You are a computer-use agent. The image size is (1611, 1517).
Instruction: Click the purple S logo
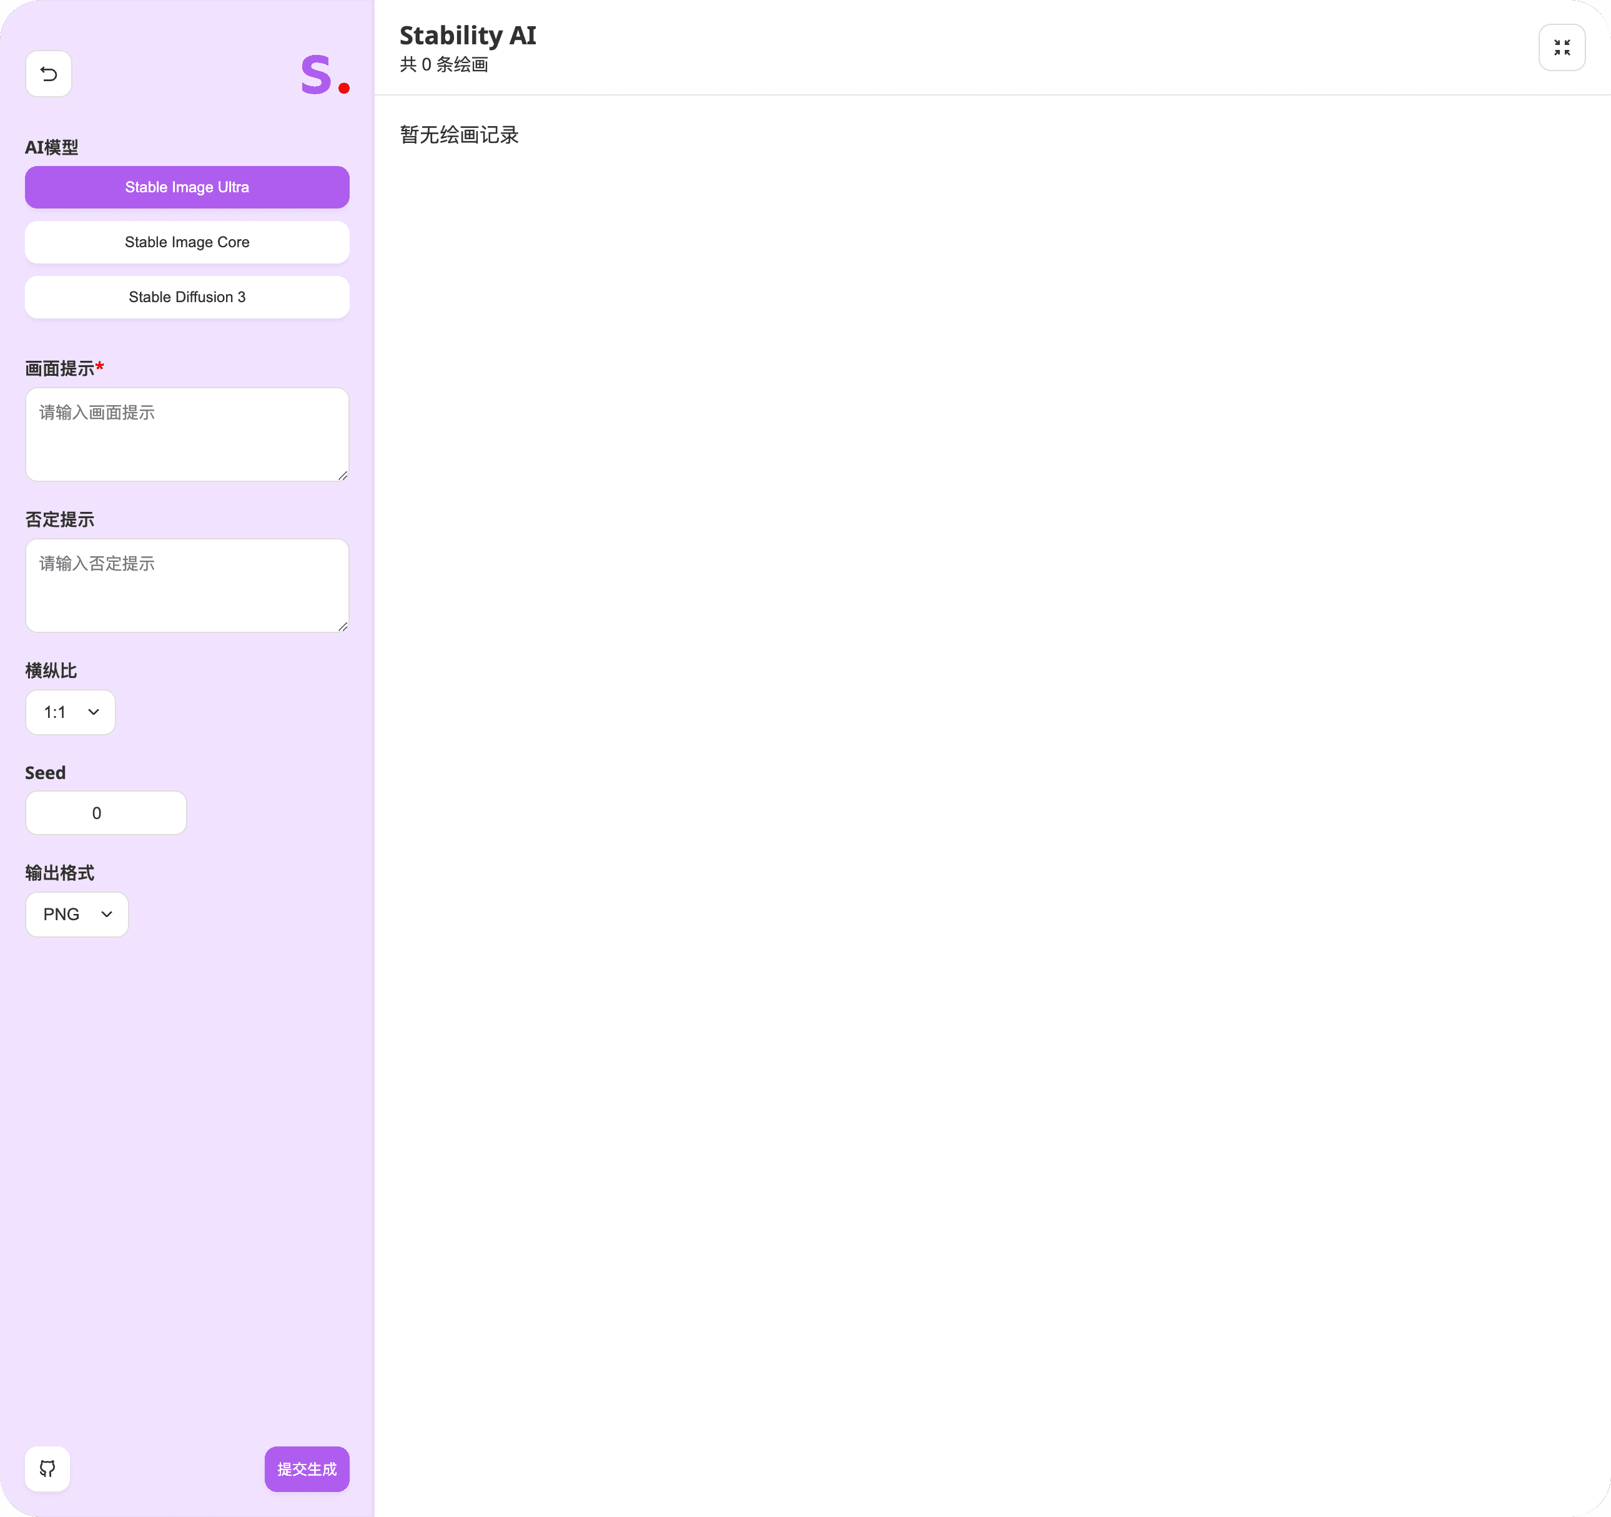[325, 76]
